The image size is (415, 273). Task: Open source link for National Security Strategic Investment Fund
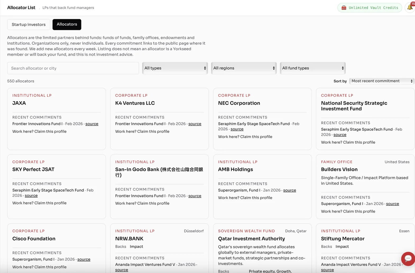pyautogui.click(x=340, y=135)
